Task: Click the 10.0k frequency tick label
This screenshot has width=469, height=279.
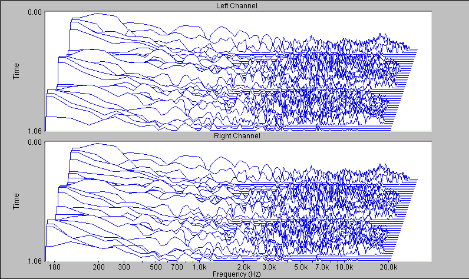Action: tap(345, 267)
